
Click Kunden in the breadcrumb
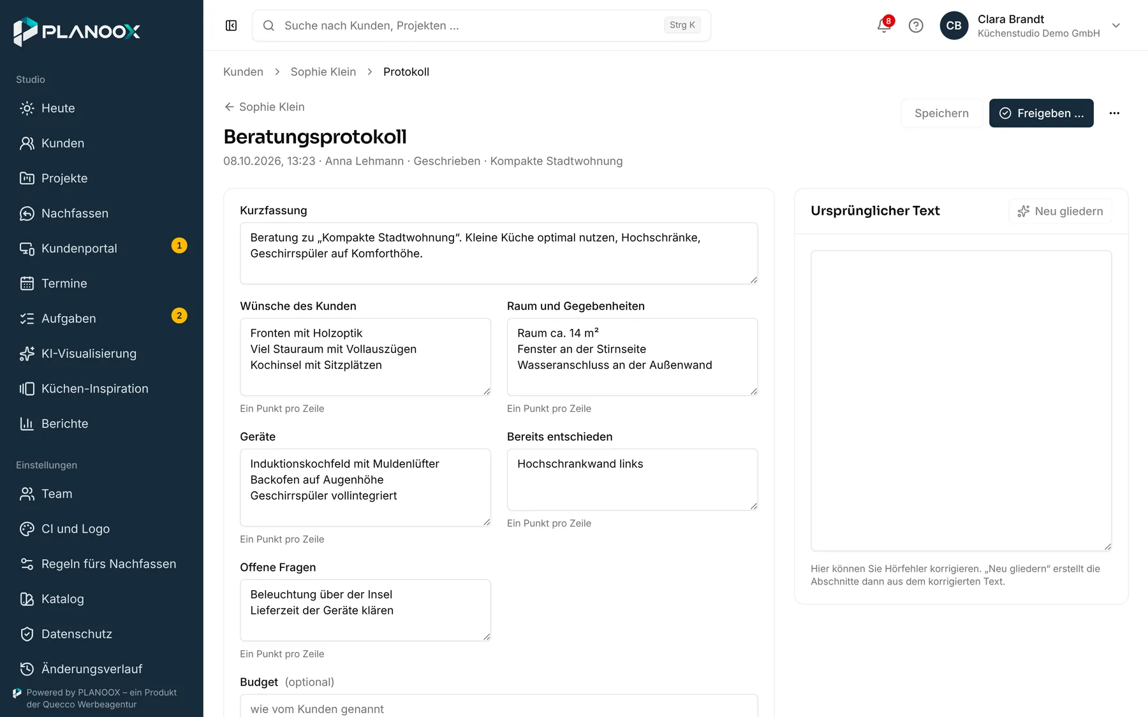click(x=243, y=72)
